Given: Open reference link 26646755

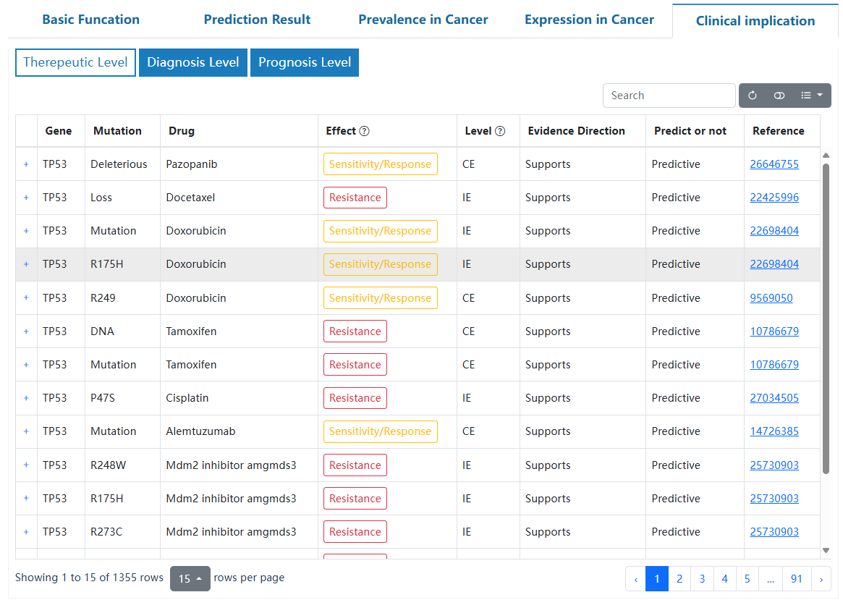Looking at the screenshot, I should tap(774, 164).
